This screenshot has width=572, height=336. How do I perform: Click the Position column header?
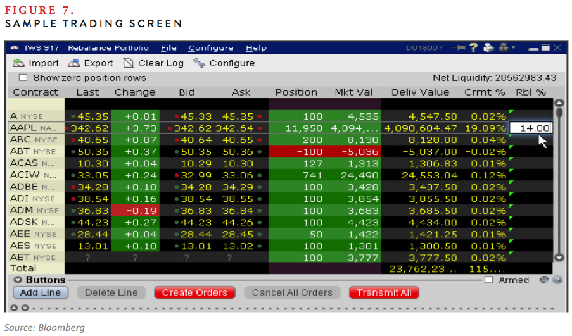pos(296,92)
